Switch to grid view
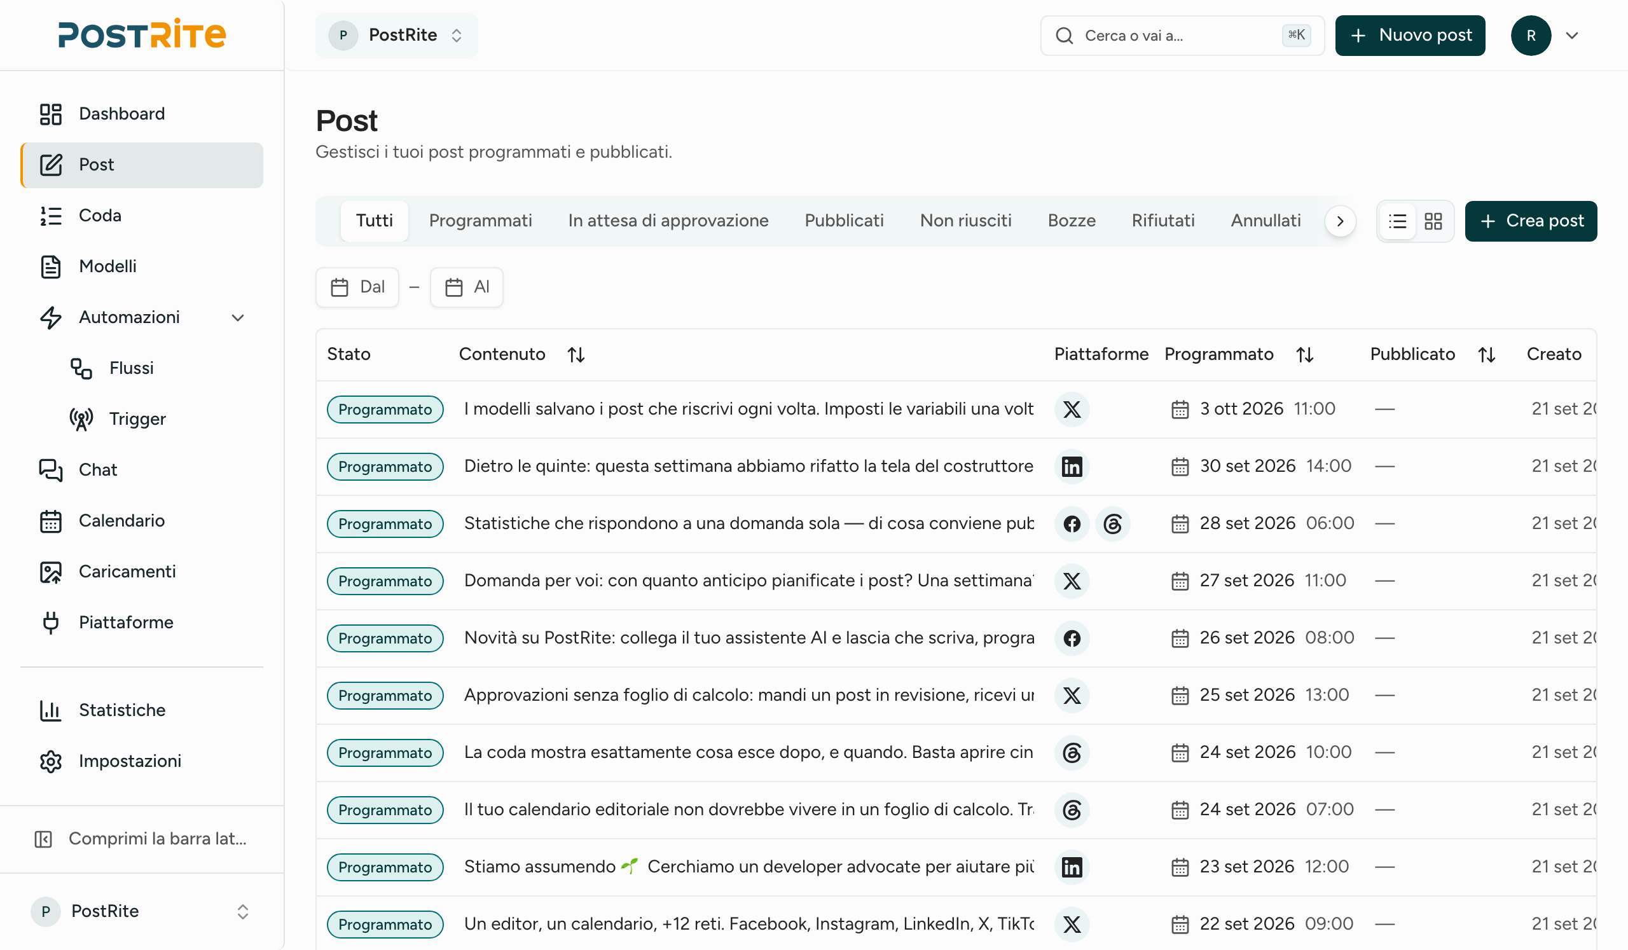This screenshot has width=1628, height=950. pos(1433,221)
